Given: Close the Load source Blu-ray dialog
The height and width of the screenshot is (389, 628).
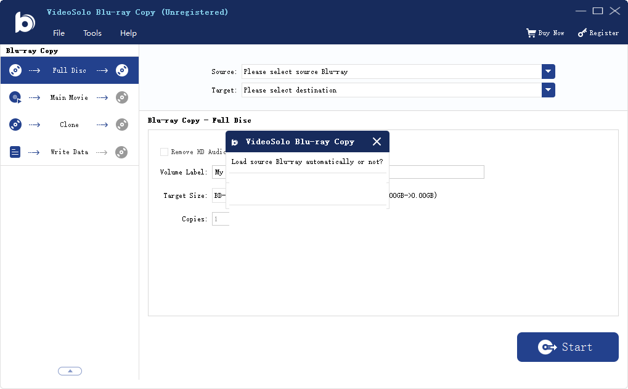Looking at the screenshot, I should pos(377,142).
